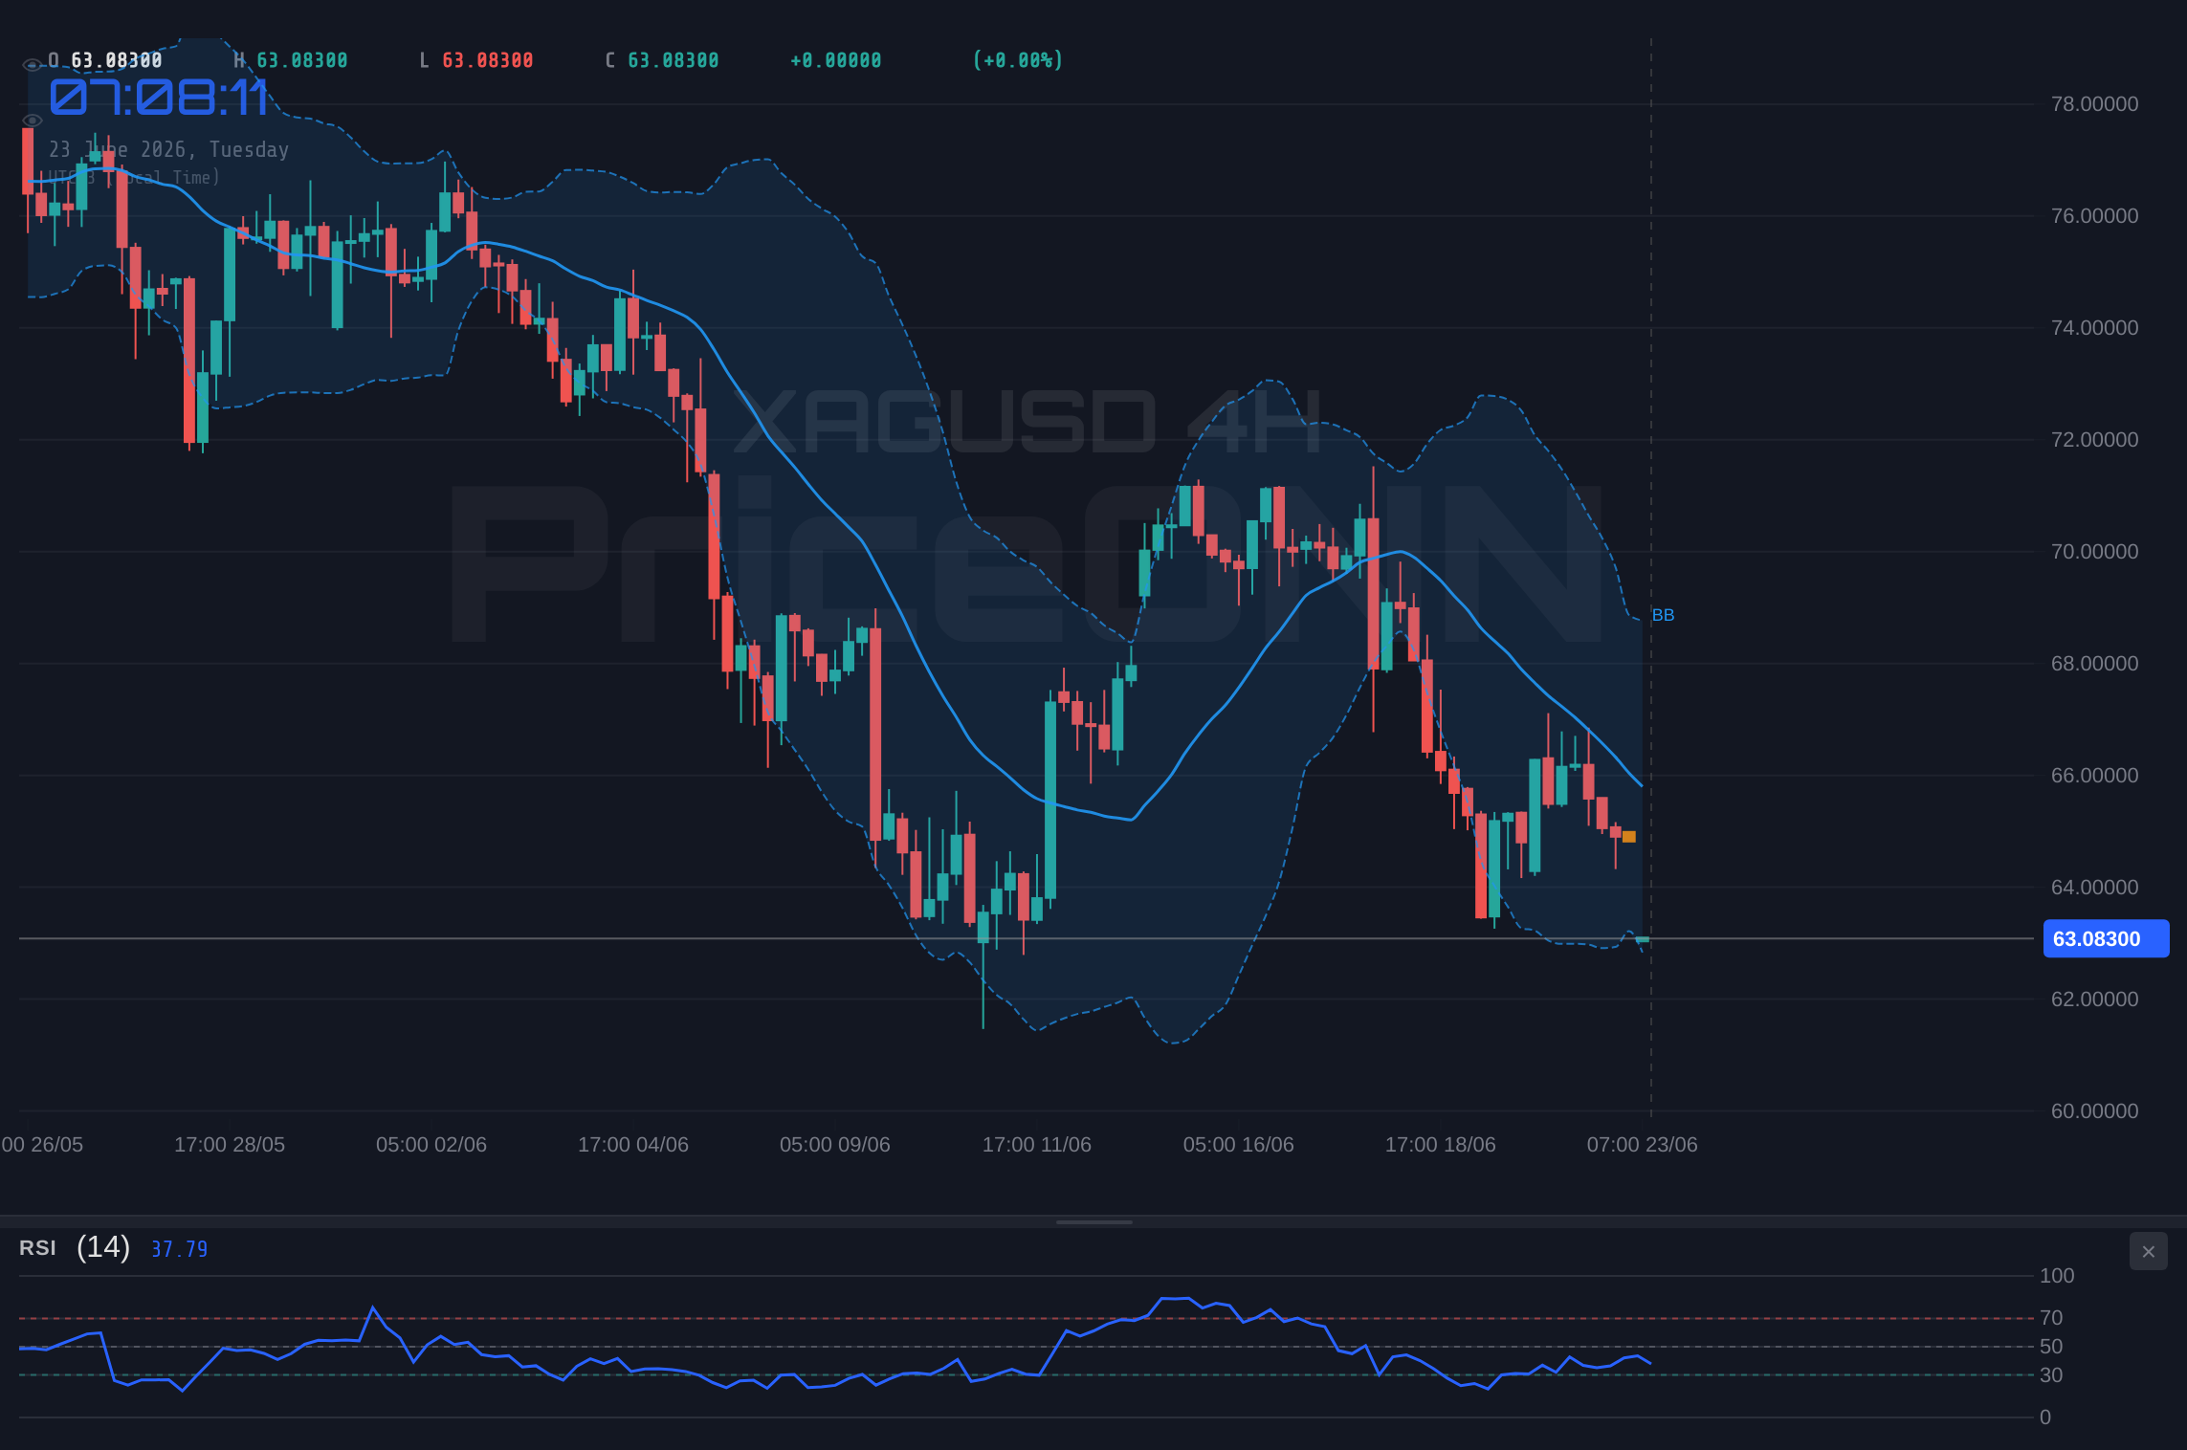
Task: Click the RSI indicator title
Action: [x=37, y=1248]
